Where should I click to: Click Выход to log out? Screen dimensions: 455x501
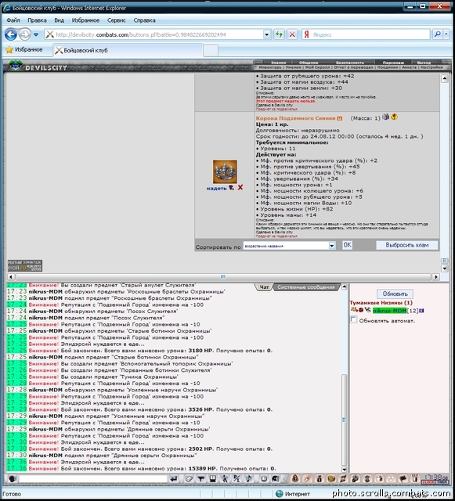click(x=424, y=63)
